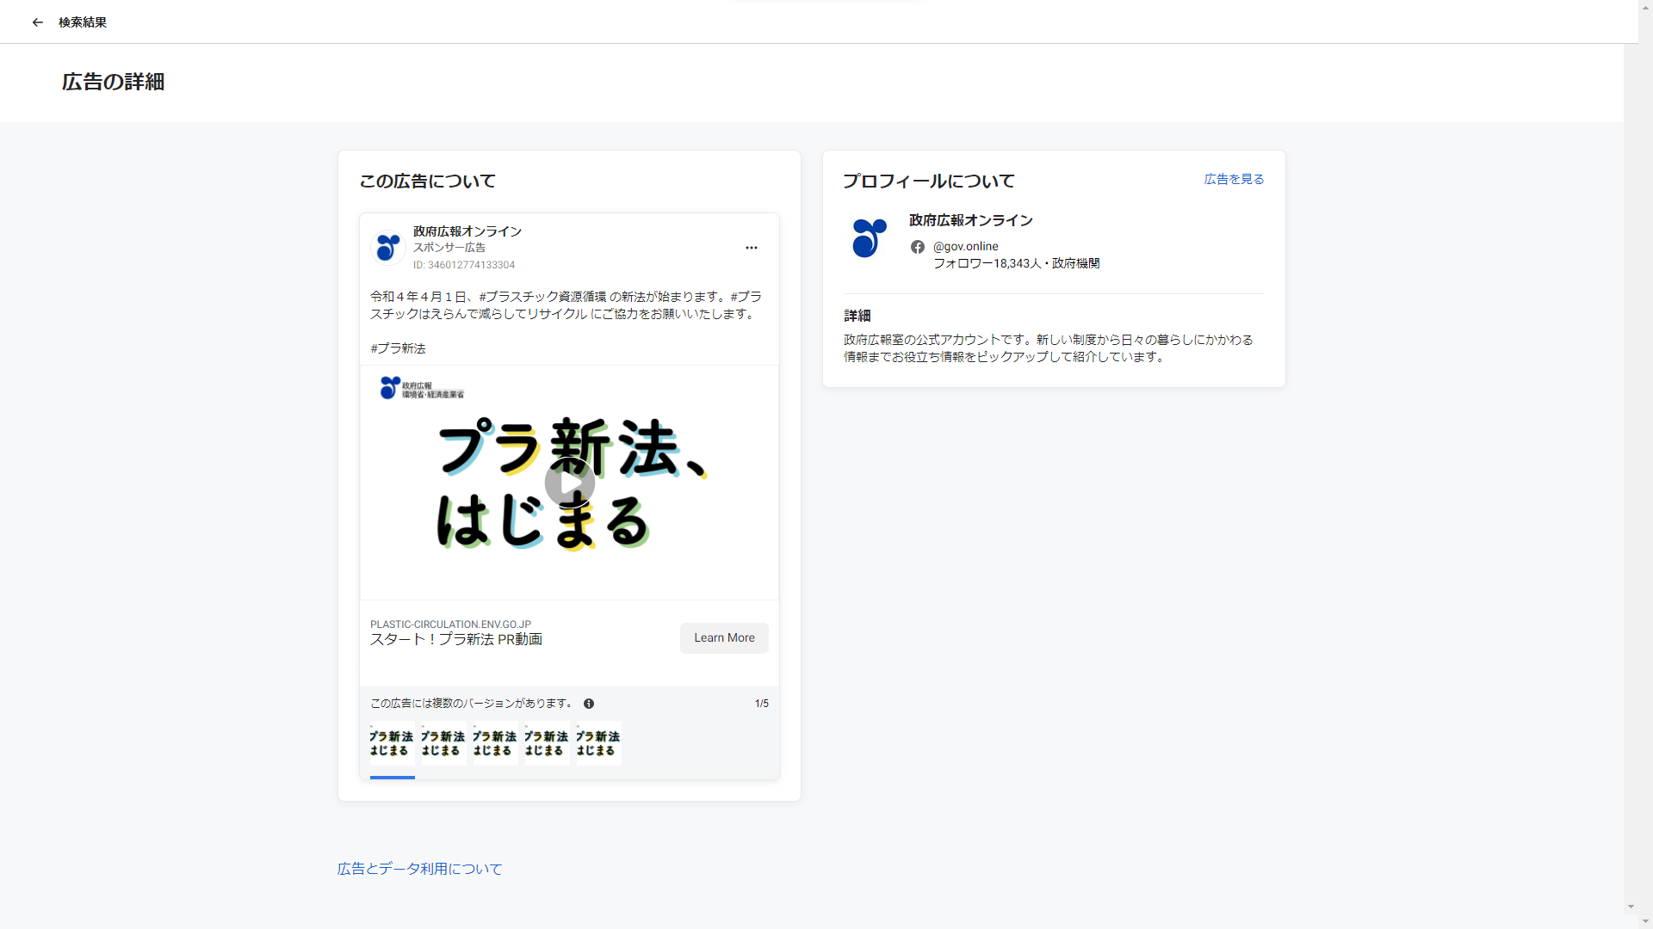1653x929 pixels.
Task: Select the fourth ad version thumbnail
Action: [547, 743]
